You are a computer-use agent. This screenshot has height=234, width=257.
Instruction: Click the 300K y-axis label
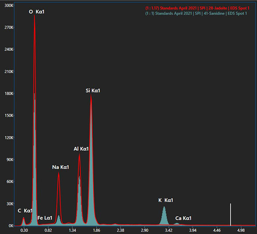(x=9, y=5)
